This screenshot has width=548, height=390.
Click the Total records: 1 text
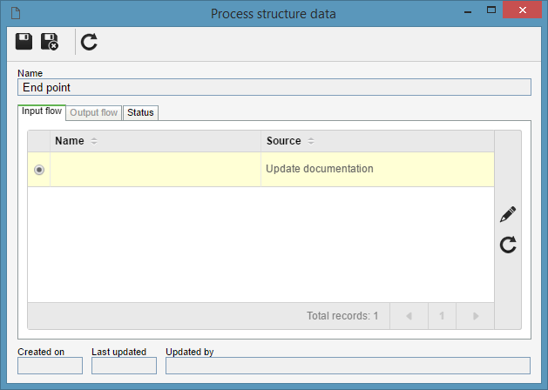[342, 316]
